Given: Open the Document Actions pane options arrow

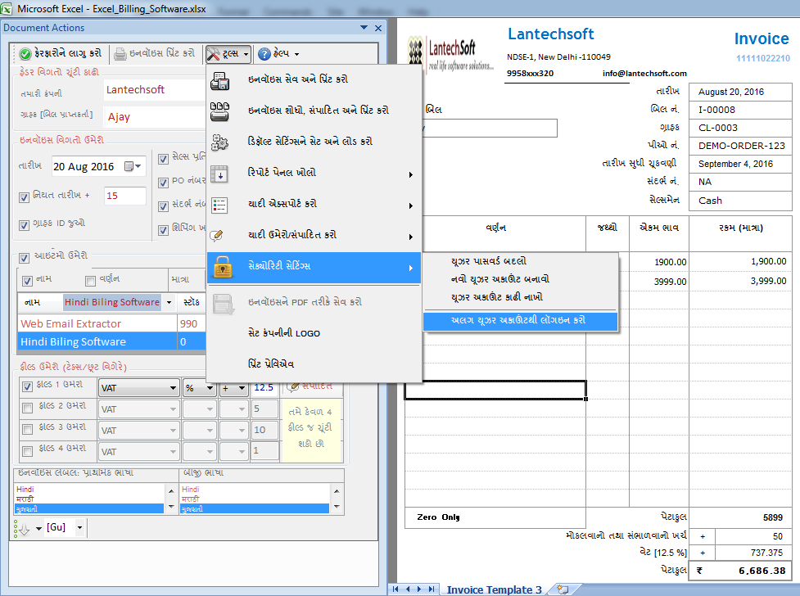Looking at the screenshot, I should click(364, 28).
